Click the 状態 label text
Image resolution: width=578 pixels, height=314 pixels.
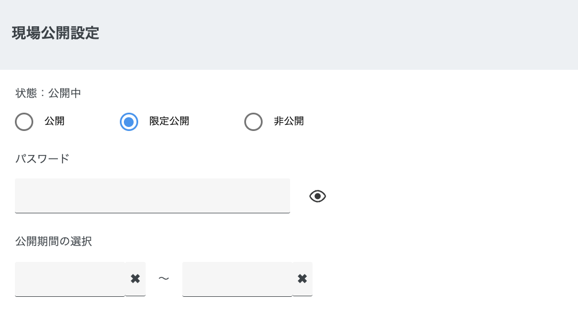(26, 93)
